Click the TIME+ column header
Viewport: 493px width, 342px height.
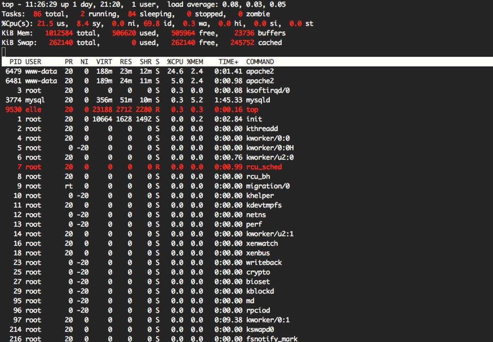point(228,62)
